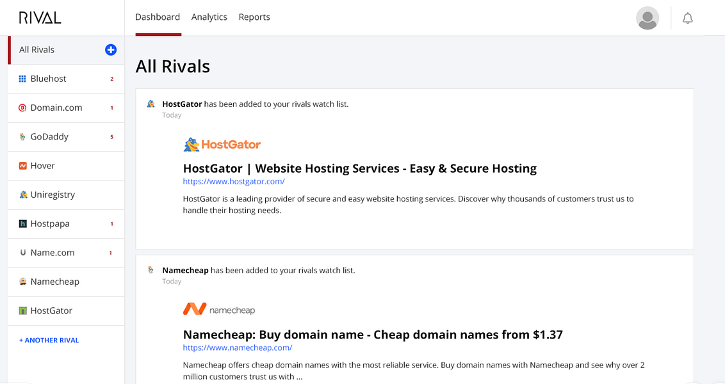Click bold Namecheap name in the notification
This screenshot has width=725, height=384.
coord(185,270)
